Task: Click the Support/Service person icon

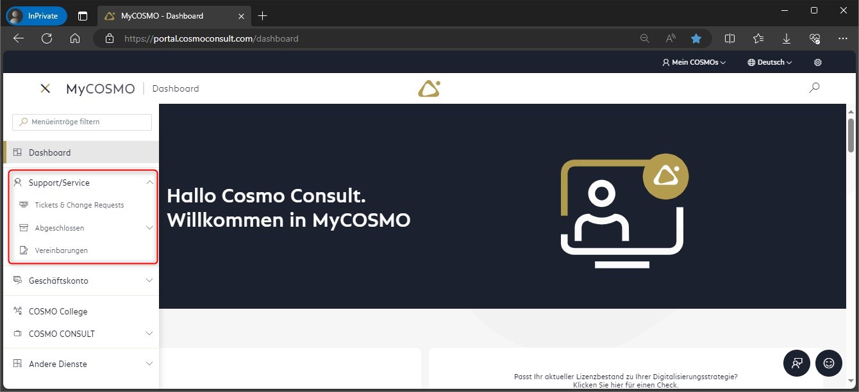Action: (x=18, y=182)
